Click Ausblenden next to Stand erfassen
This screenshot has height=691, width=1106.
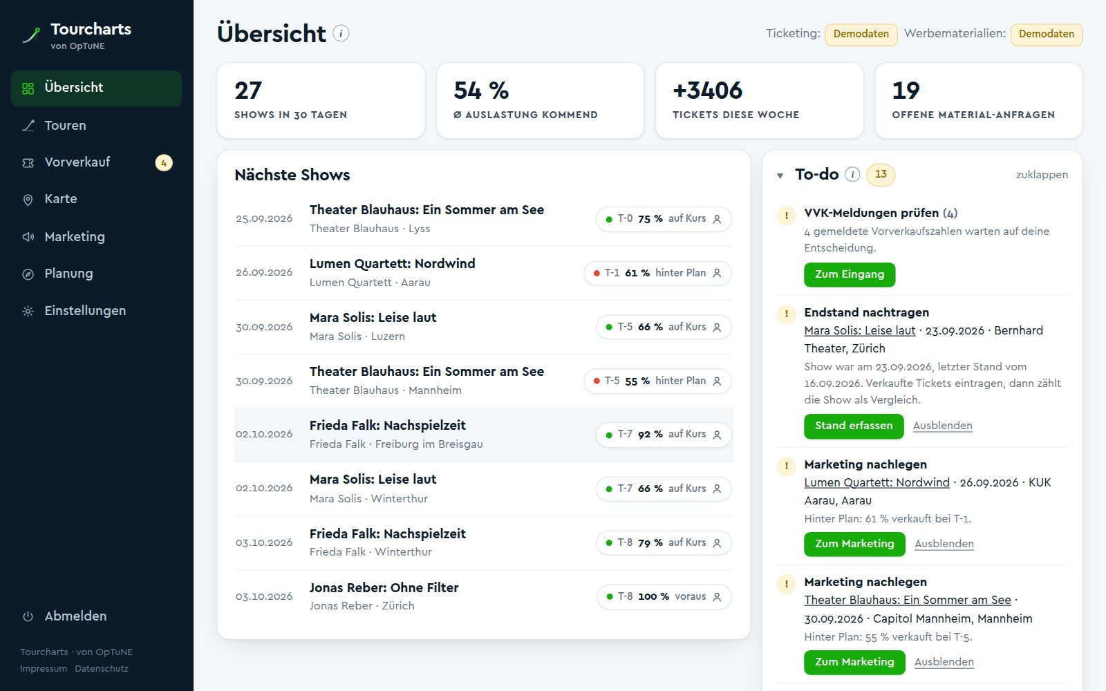coord(943,426)
